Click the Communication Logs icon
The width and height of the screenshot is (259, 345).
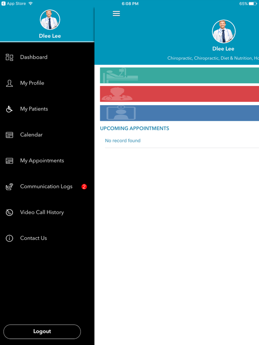point(9,186)
